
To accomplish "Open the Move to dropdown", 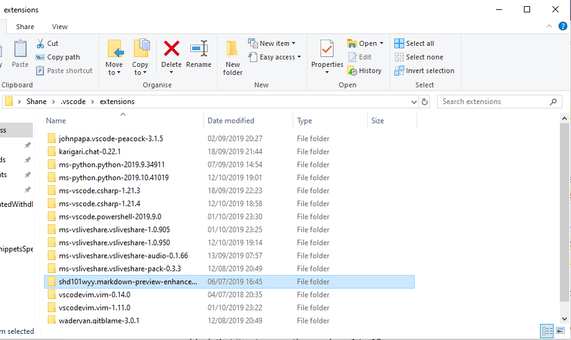I will point(114,68).
